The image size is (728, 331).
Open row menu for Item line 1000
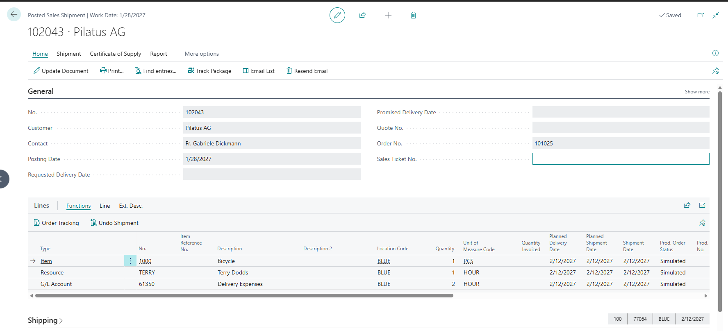coord(130,261)
